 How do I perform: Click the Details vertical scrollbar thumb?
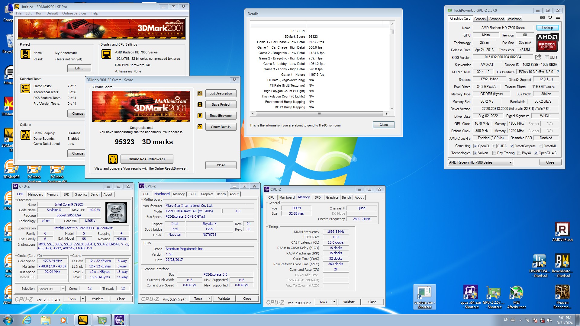pyautogui.click(x=392, y=32)
